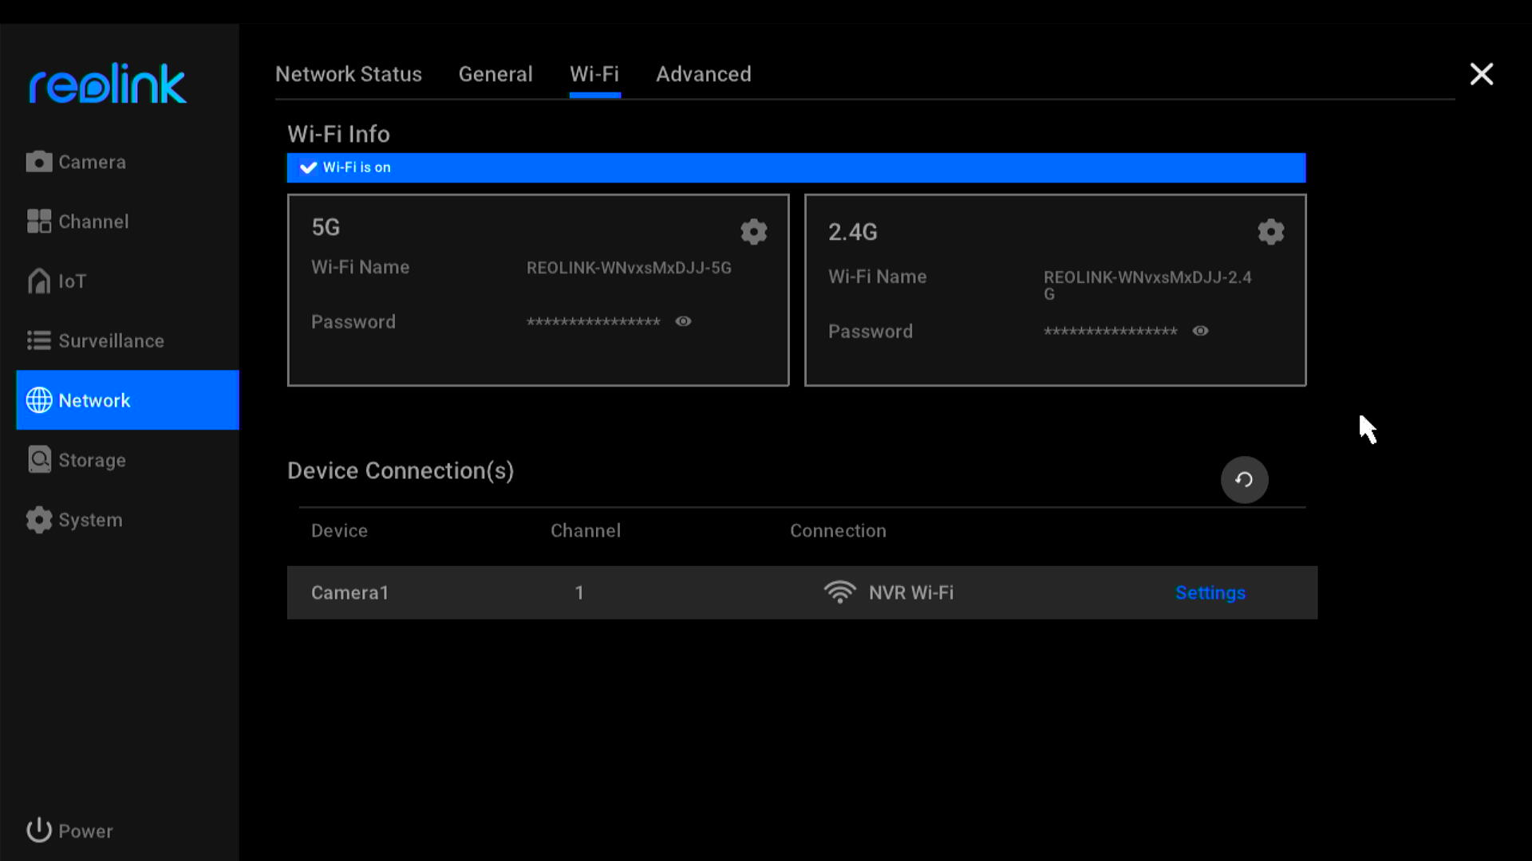Refresh Device Connections list
Image resolution: width=1532 pixels, height=861 pixels.
(1244, 479)
